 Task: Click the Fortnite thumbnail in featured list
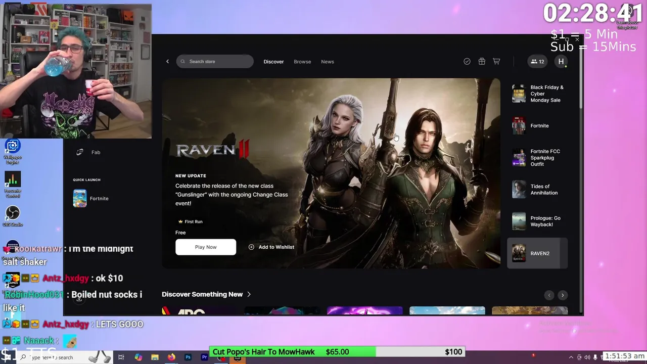coord(519,126)
